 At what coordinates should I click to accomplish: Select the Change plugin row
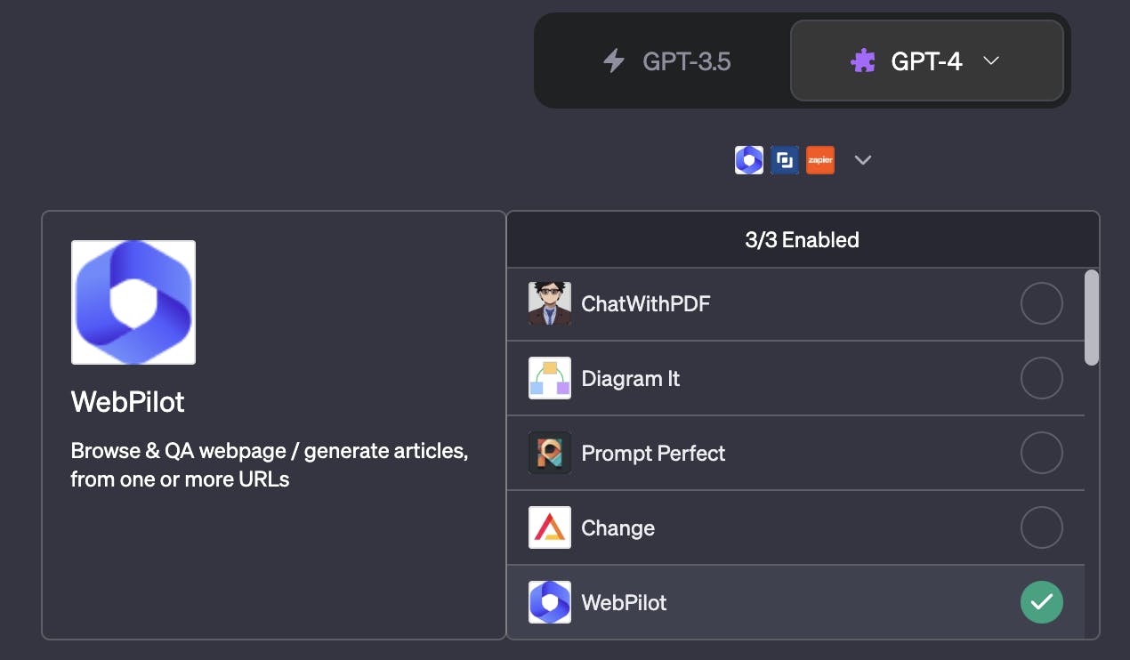[795, 528]
